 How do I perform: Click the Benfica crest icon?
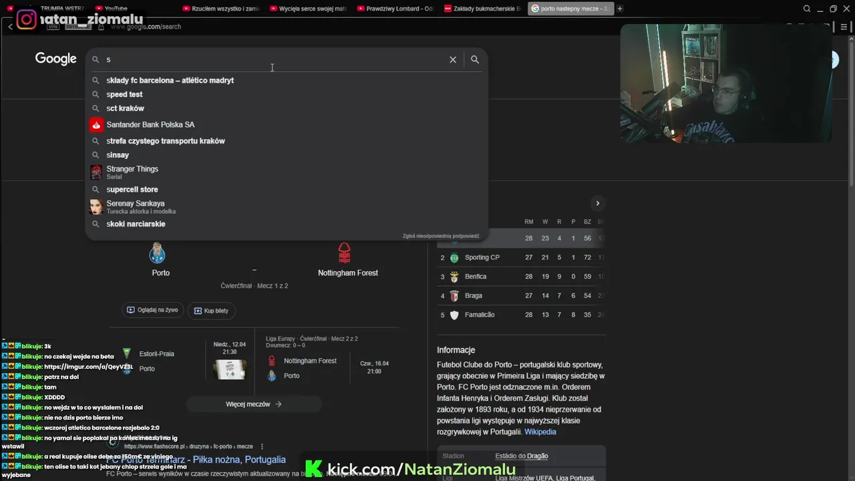pyautogui.click(x=454, y=277)
